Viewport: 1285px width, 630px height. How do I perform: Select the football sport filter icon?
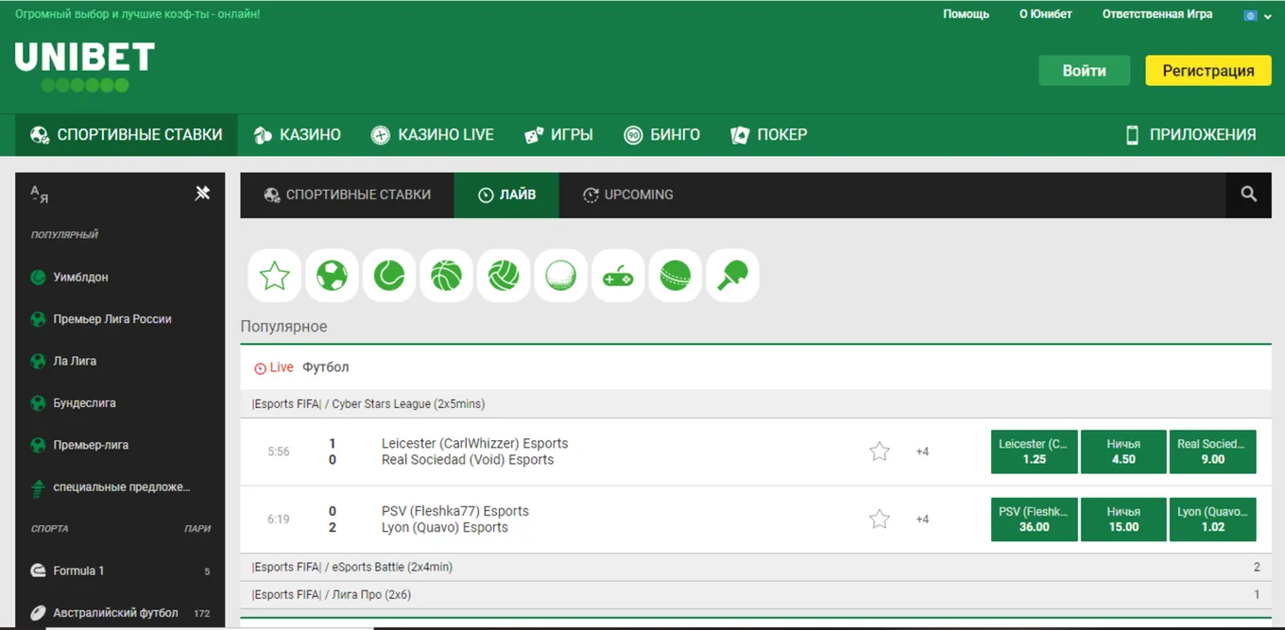click(332, 276)
